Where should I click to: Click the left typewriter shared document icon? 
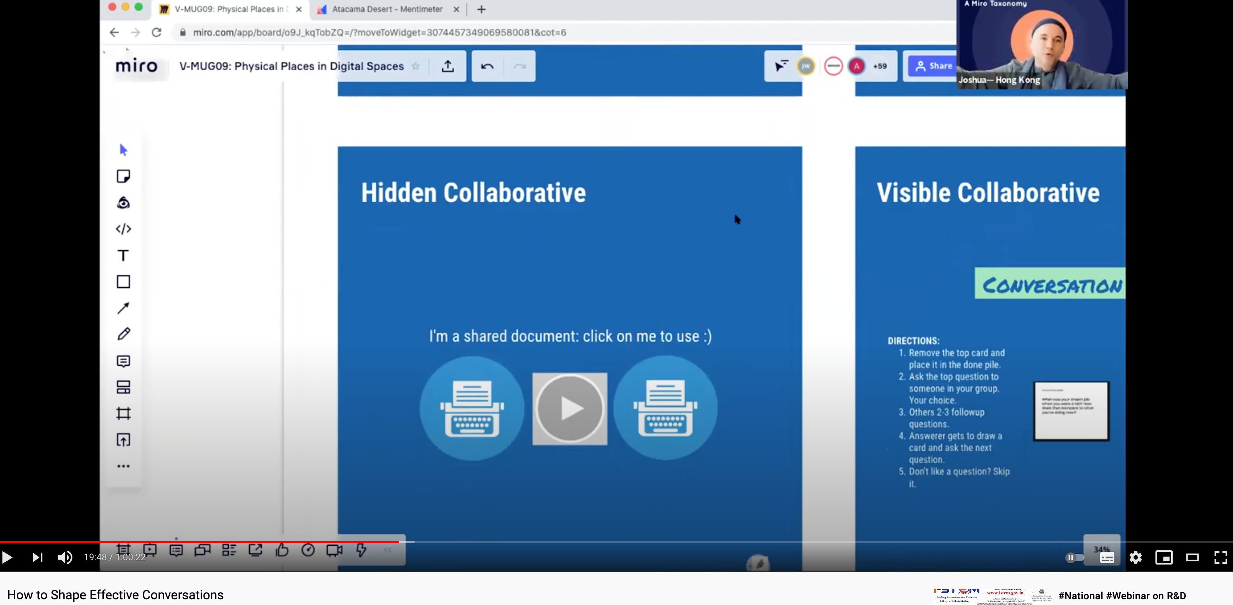coord(472,408)
